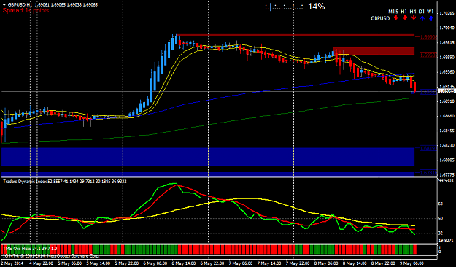Click 1.68230 on the price axis
This screenshot has width=456, height=267.
tap(447, 145)
